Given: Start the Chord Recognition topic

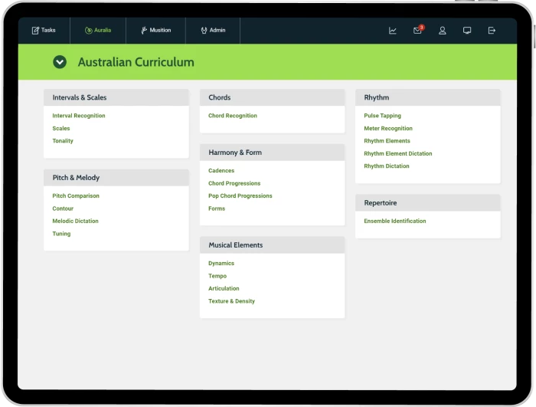Looking at the screenshot, I should coord(233,116).
